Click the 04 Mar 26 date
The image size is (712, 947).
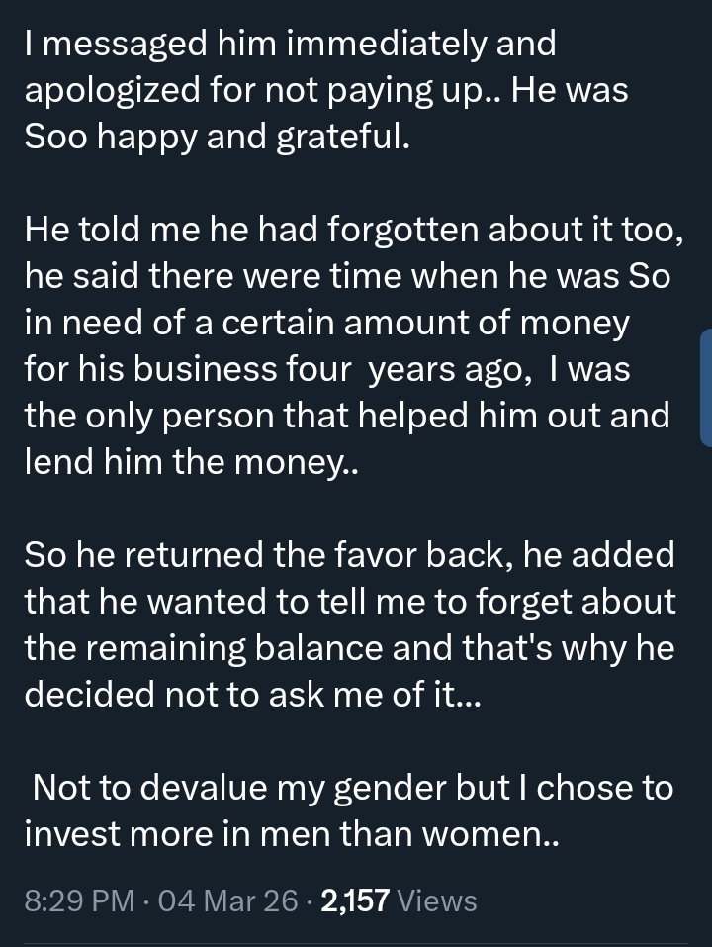[227, 901]
